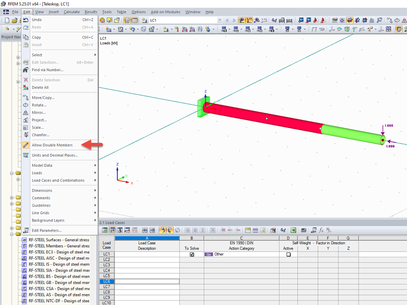Open the Table menu
This screenshot has height=305, width=407.
pyautogui.click(x=121, y=12)
